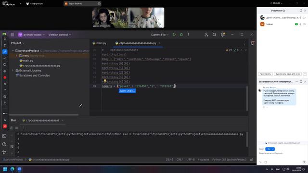Viewport: 308px width, 173px height.
Task: Open pythonProject project dropdown
Action: 32,35
